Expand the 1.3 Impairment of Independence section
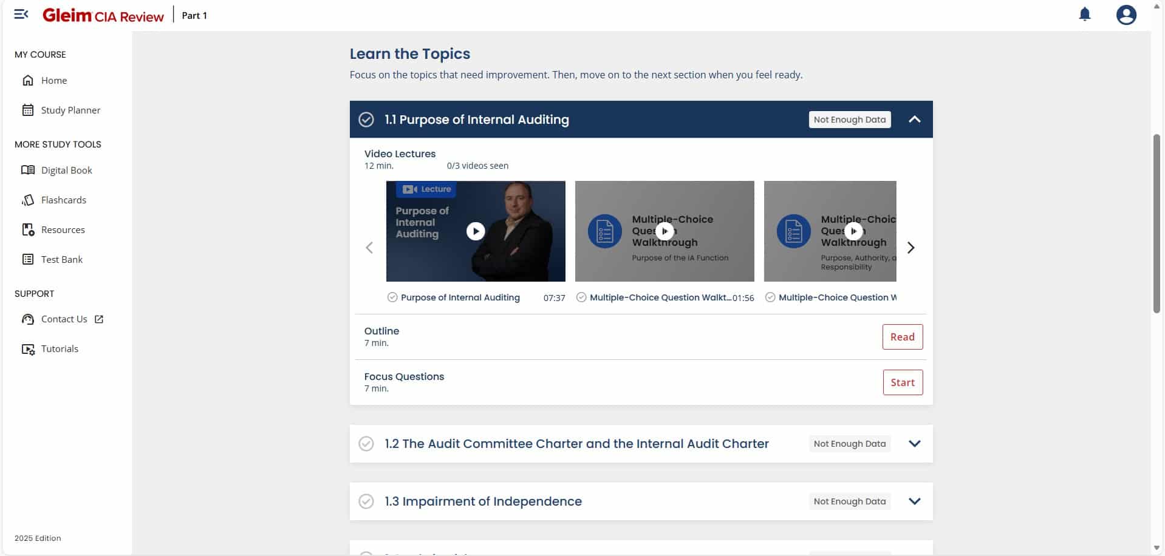This screenshot has width=1165, height=556. [914, 501]
